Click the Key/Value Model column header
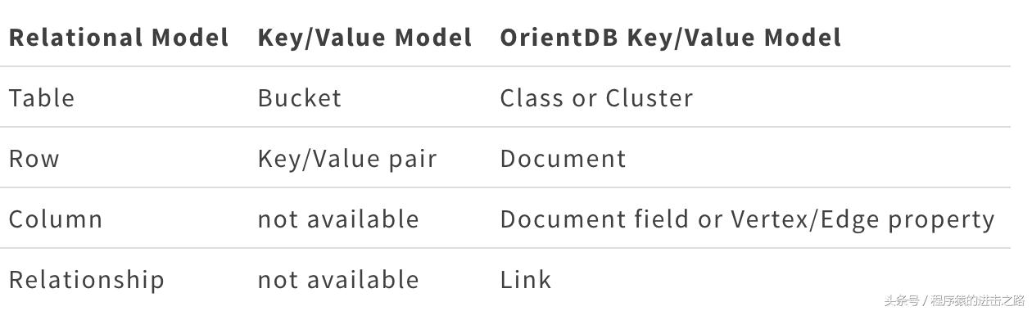Image resolution: width=1032 pixels, height=311 pixels. [x=364, y=38]
